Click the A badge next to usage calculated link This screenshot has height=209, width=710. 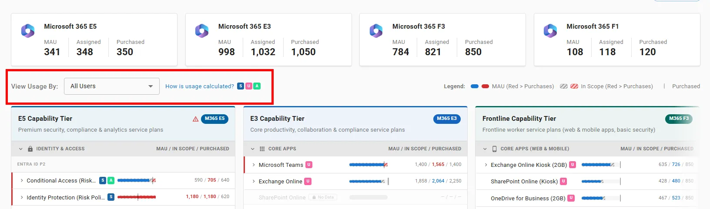coord(257,86)
